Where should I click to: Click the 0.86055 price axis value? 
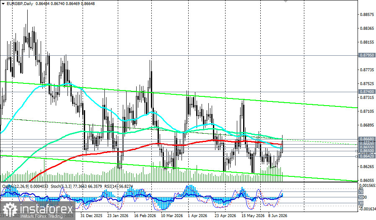[367, 180]
